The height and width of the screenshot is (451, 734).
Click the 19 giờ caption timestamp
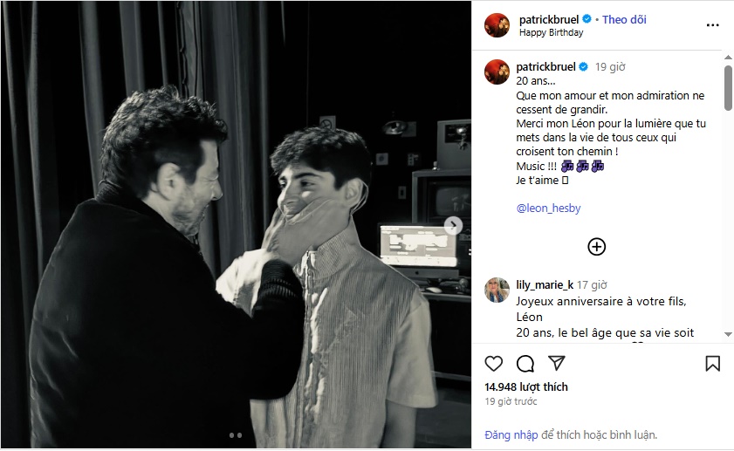pos(610,66)
